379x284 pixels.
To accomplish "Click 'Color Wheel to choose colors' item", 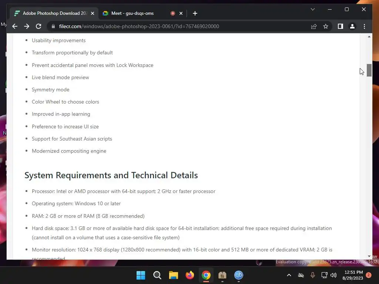I will tap(66, 102).
